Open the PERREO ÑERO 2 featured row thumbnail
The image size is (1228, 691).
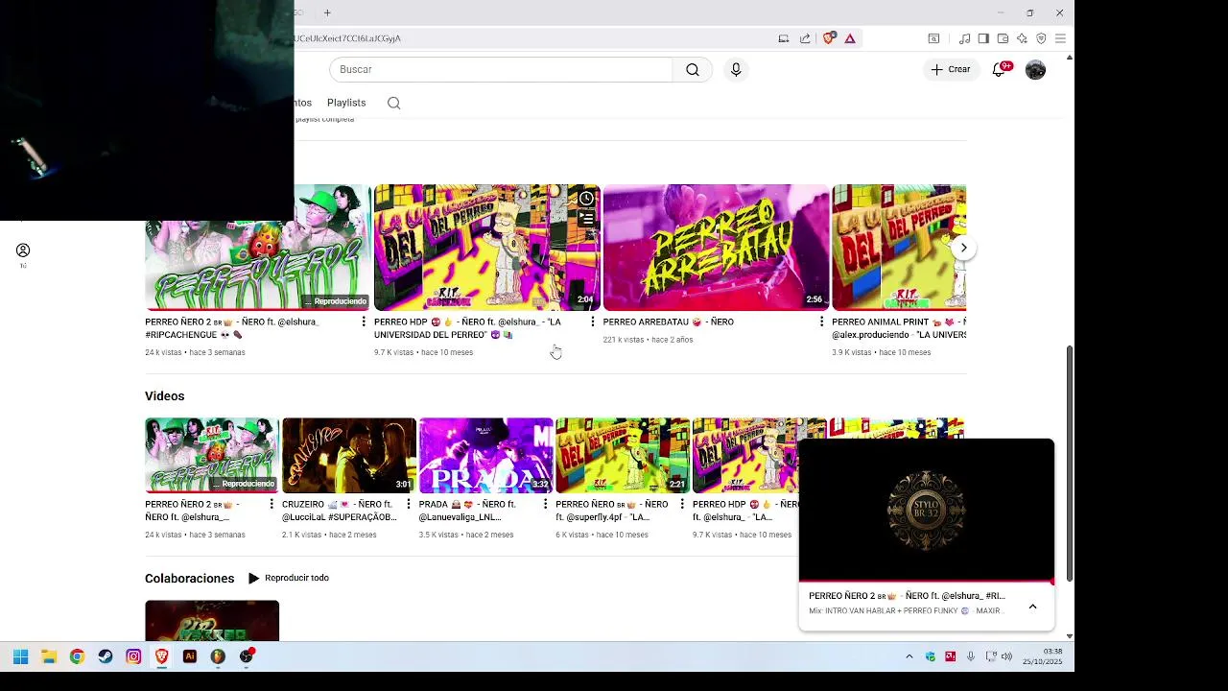point(257,247)
